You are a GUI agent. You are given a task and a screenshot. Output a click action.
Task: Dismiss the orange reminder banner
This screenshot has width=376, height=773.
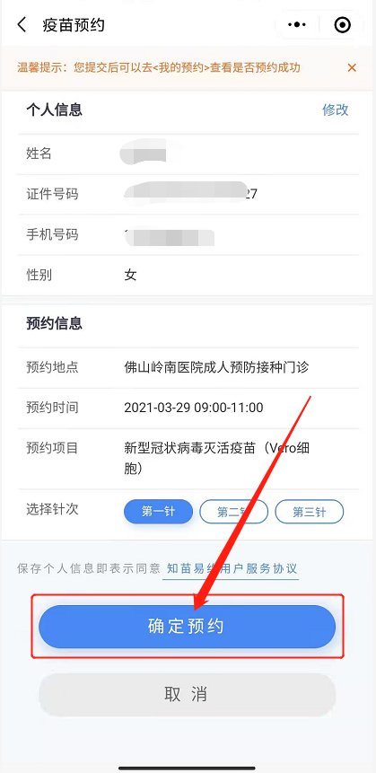[x=352, y=67]
